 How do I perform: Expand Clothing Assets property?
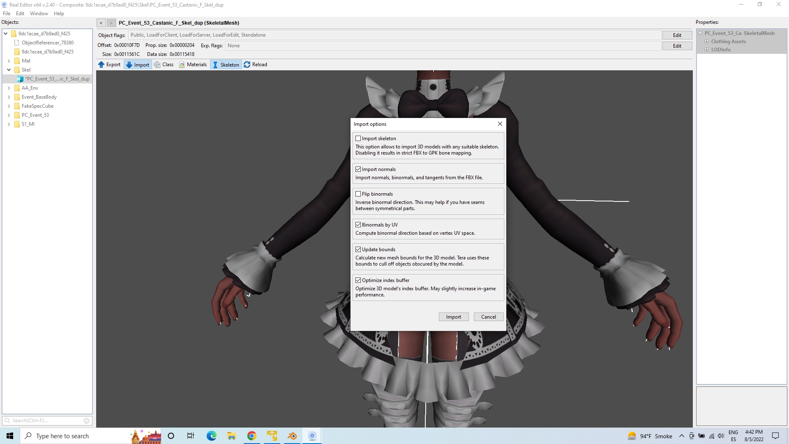point(707,42)
